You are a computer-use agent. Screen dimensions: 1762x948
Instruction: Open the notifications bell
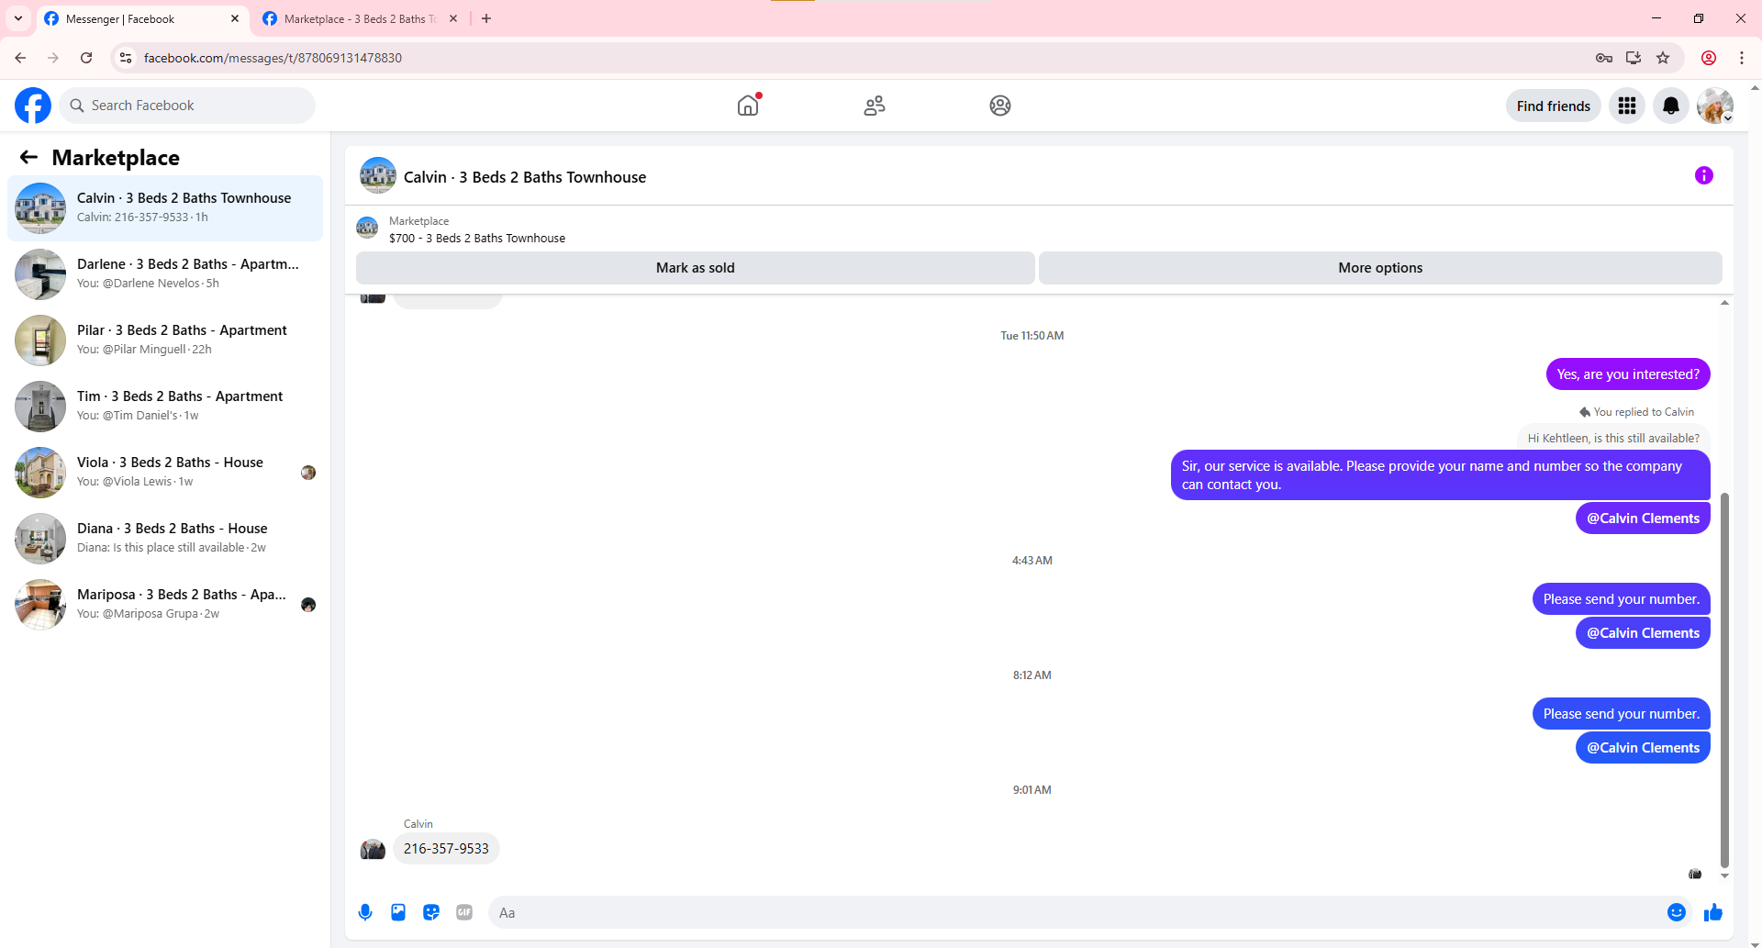coord(1671,106)
